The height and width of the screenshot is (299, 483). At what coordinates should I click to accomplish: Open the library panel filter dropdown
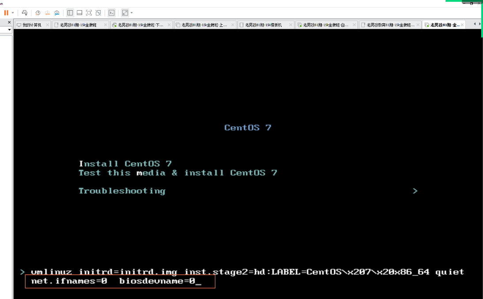point(10,30)
